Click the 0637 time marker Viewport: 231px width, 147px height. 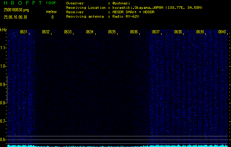[x=156, y=32]
